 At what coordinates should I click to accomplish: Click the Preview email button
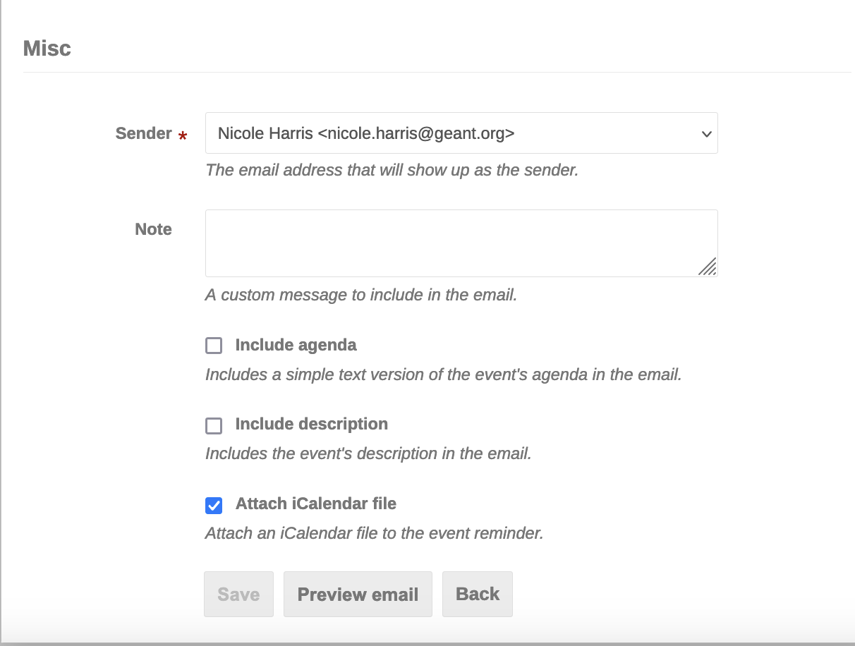pos(358,595)
